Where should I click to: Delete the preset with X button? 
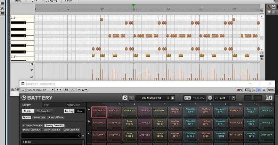coord(72,90)
